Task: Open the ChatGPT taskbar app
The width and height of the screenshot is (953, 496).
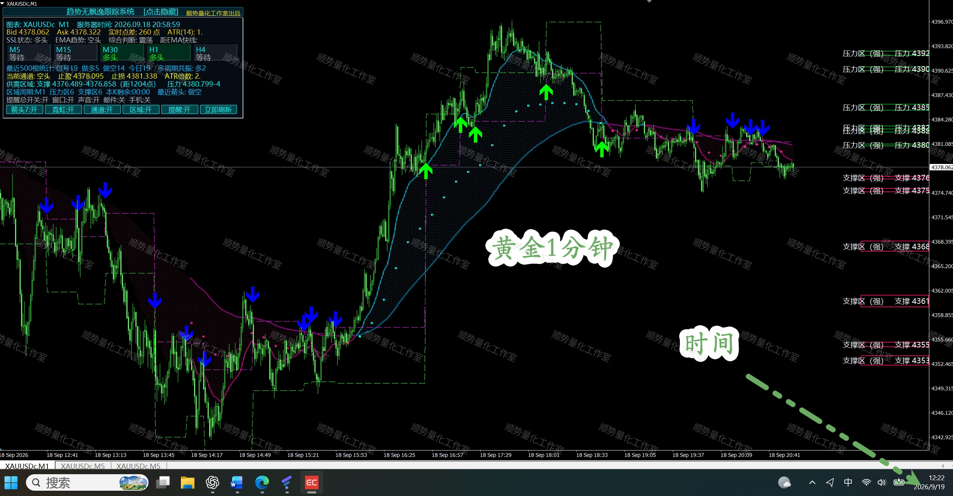Action: [212, 482]
